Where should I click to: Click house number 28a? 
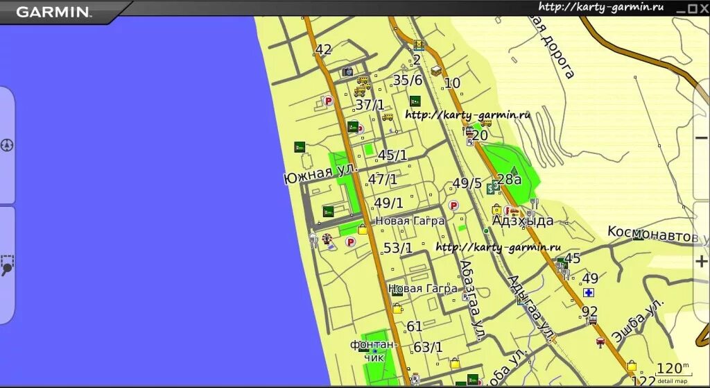pos(510,180)
